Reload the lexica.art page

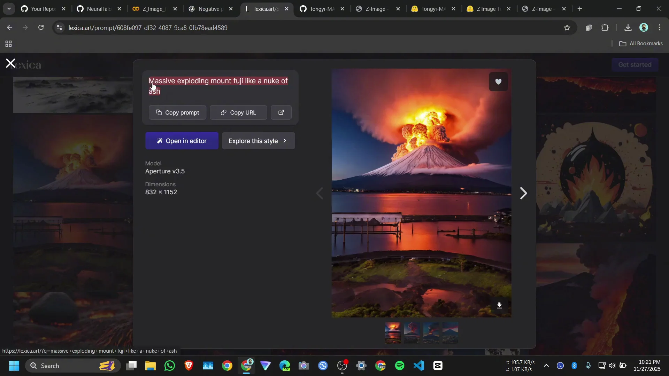point(41,28)
